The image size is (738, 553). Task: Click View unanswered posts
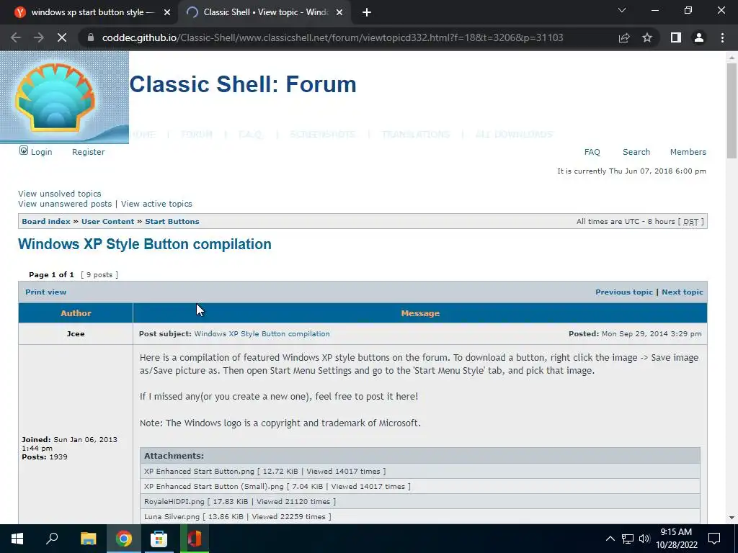point(64,204)
